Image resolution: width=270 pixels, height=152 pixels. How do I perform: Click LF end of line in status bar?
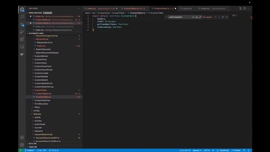tap(213, 150)
